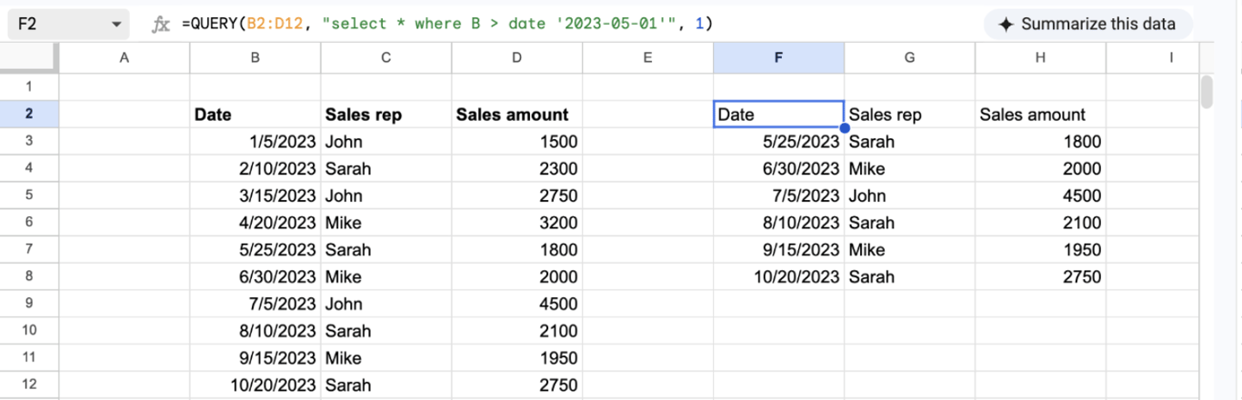Click cell containing 2300
The height and width of the screenshot is (400, 1242).
517,168
